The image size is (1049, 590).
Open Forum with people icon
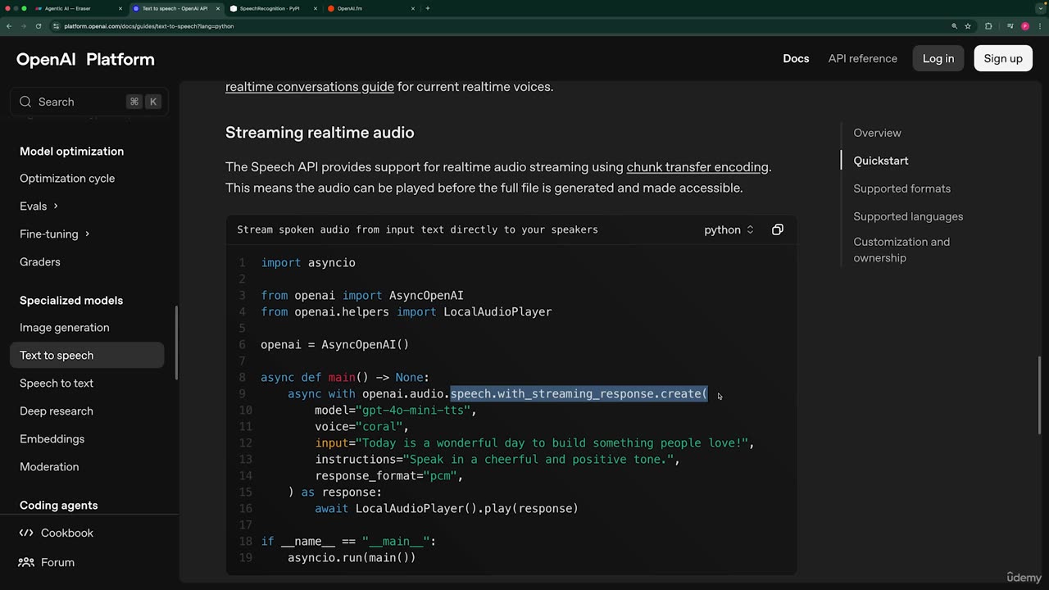click(x=47, y=562)
